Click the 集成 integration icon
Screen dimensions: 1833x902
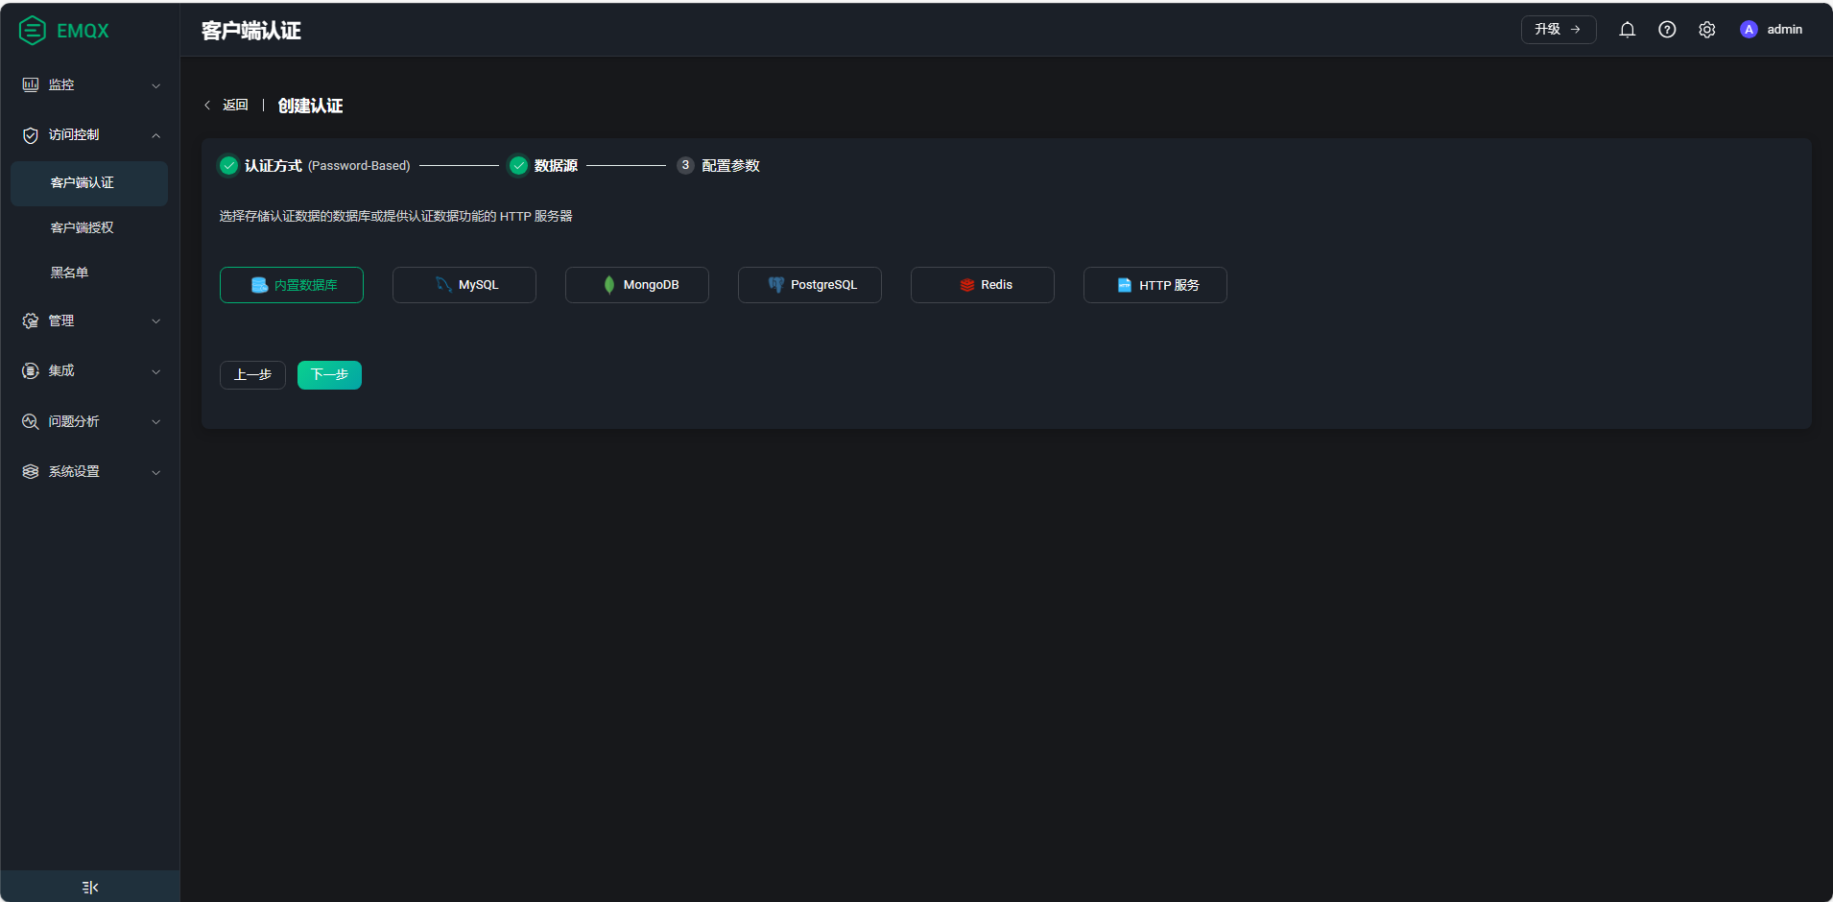pos(31,370)
